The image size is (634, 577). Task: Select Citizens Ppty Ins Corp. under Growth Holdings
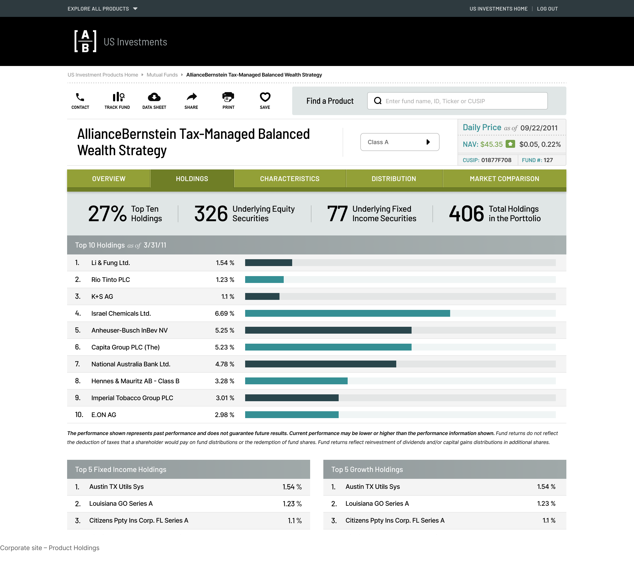pyautogui.click(x=395, y=521)
